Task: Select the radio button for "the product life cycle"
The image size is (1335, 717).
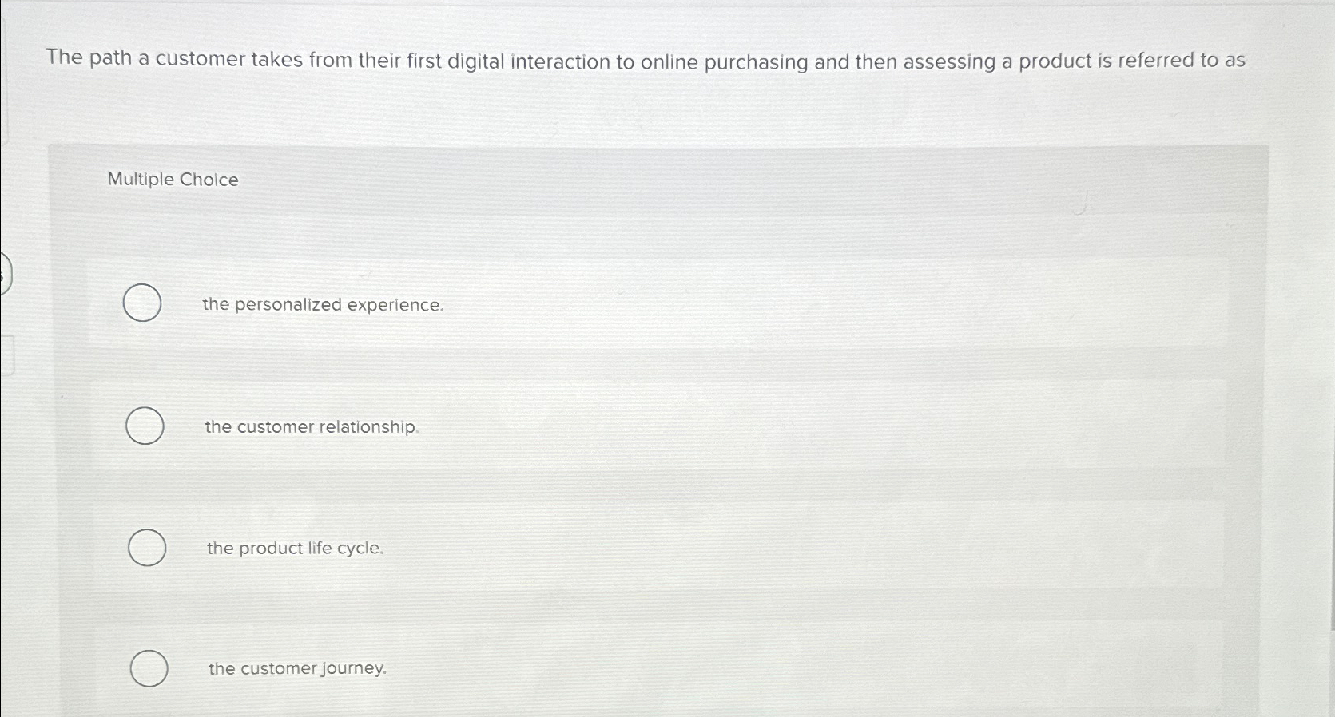Action: coord(146,549)
